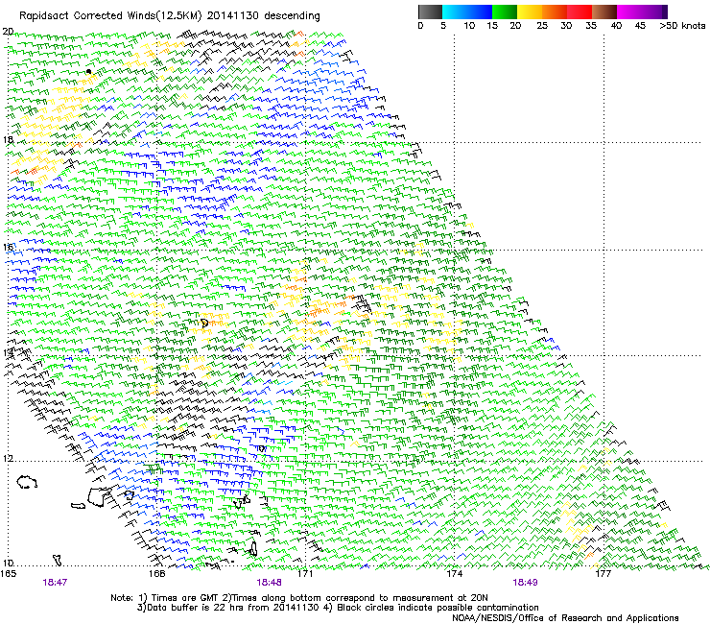710x624 pixels.
Task: Click the 'NOAA/NESDIS/Office of Research and Applications' credit
Action: [x=565, y=618]
